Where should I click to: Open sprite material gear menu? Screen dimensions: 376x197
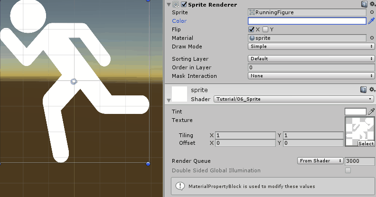point(372,90)
